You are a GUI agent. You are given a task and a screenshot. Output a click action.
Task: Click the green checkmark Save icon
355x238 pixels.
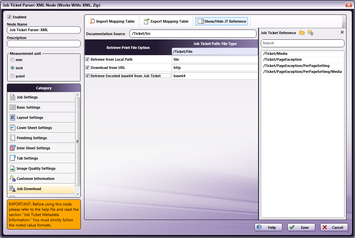click(292, 227)
